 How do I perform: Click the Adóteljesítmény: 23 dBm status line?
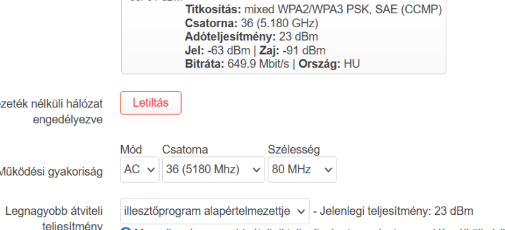pyautogui.click(x=251, y=37)
